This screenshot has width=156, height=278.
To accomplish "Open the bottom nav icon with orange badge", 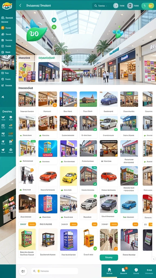I will [123, 270].
